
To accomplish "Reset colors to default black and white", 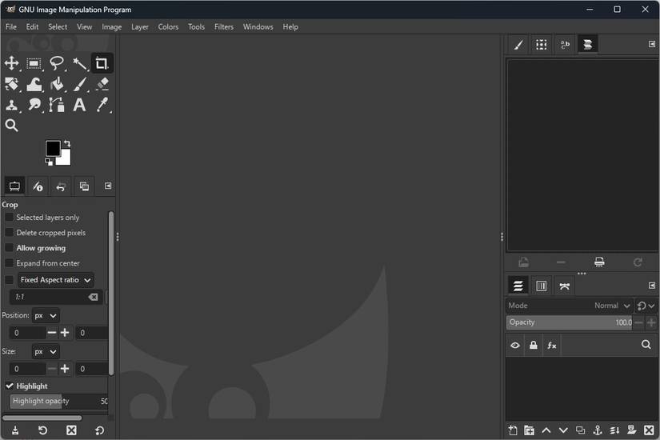I will [49, 162].
